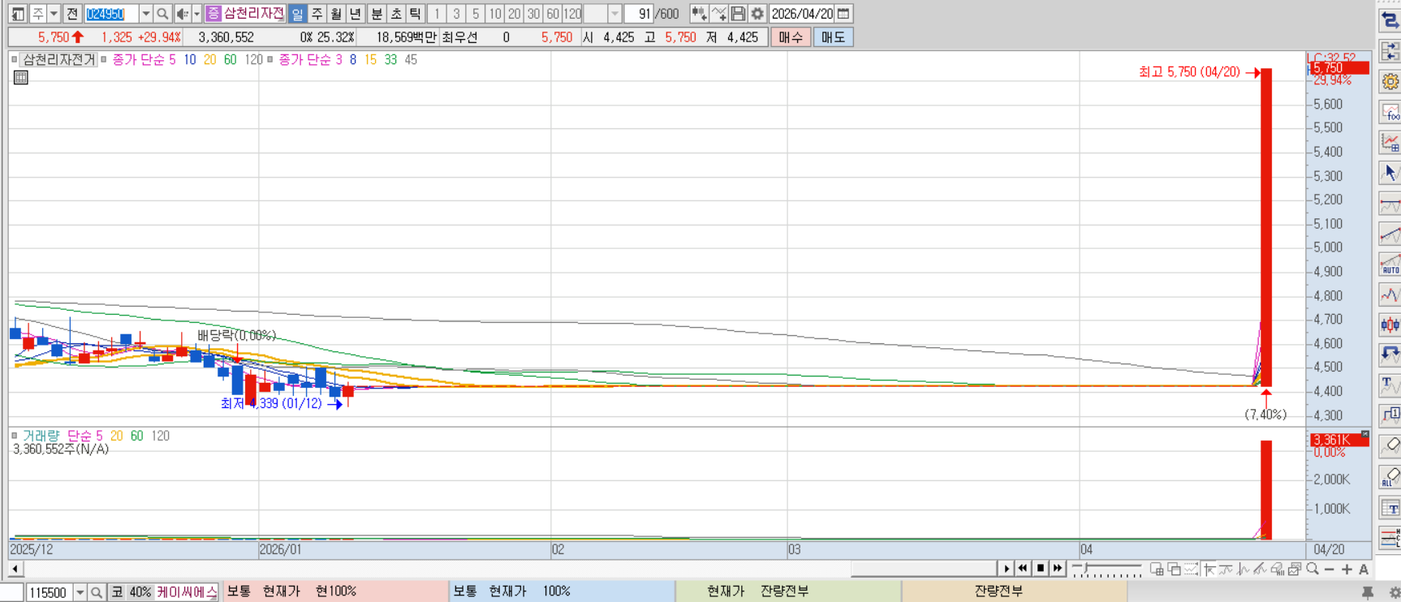Screen dimensions: 1401x602
Task: Click the ALL erase drawings icon in sidebar
Action: tap(1390, 476)
